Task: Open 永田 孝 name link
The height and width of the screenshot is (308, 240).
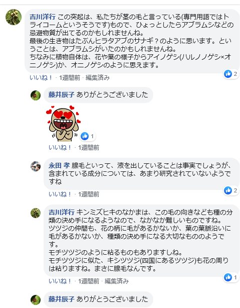Action: point(59,166)
